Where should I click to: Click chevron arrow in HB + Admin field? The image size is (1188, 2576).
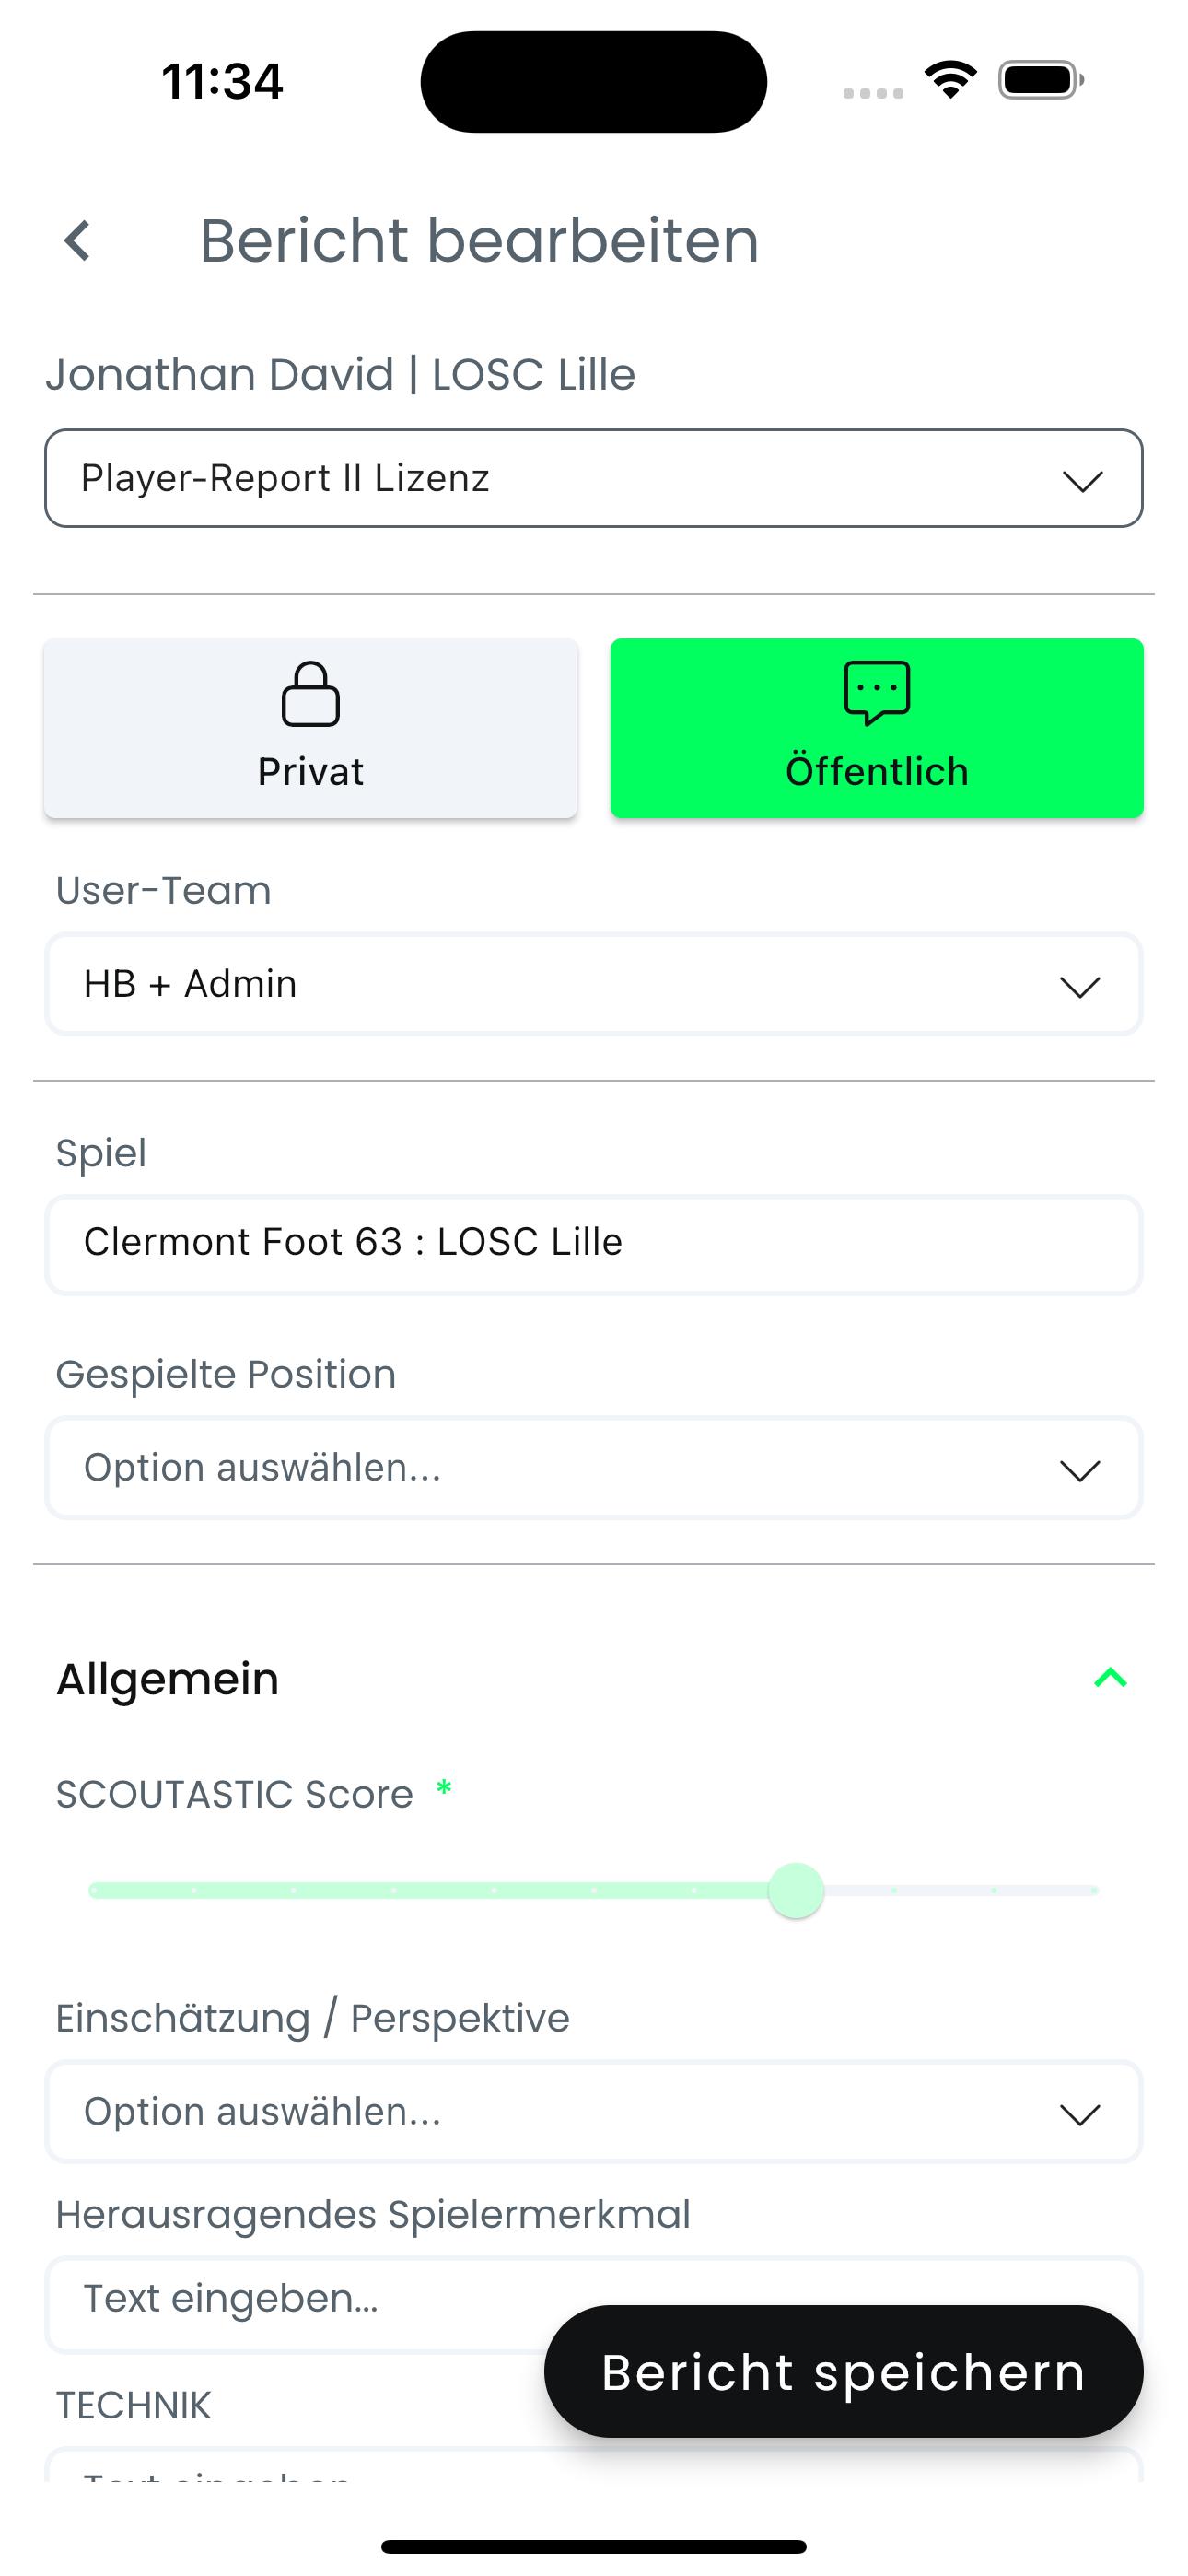click(x=1080, y=987)
